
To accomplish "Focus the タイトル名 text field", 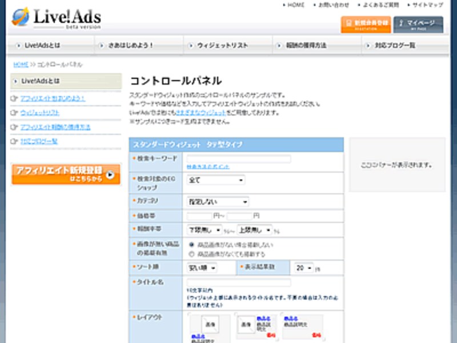I will (x=239, y=282).
